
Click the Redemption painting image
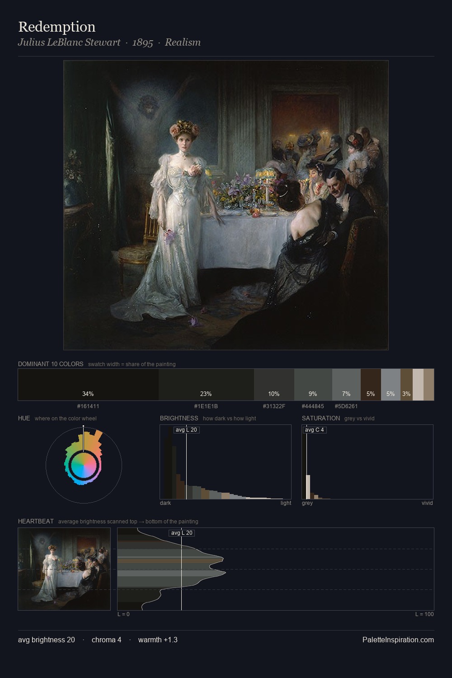pos(226,205)
